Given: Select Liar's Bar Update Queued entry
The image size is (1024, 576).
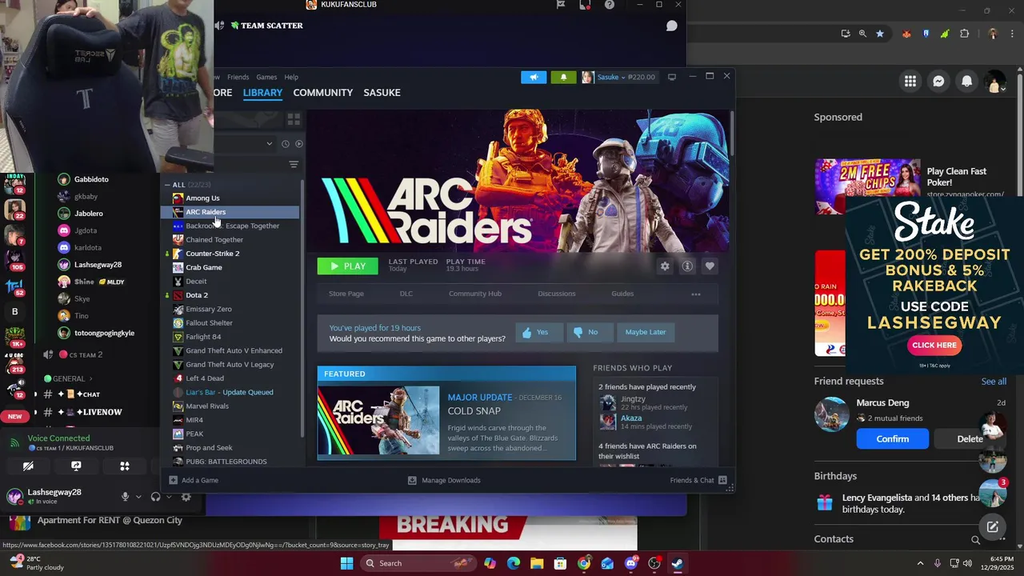Looking at the screenshot, I should [x=230, y=392].
